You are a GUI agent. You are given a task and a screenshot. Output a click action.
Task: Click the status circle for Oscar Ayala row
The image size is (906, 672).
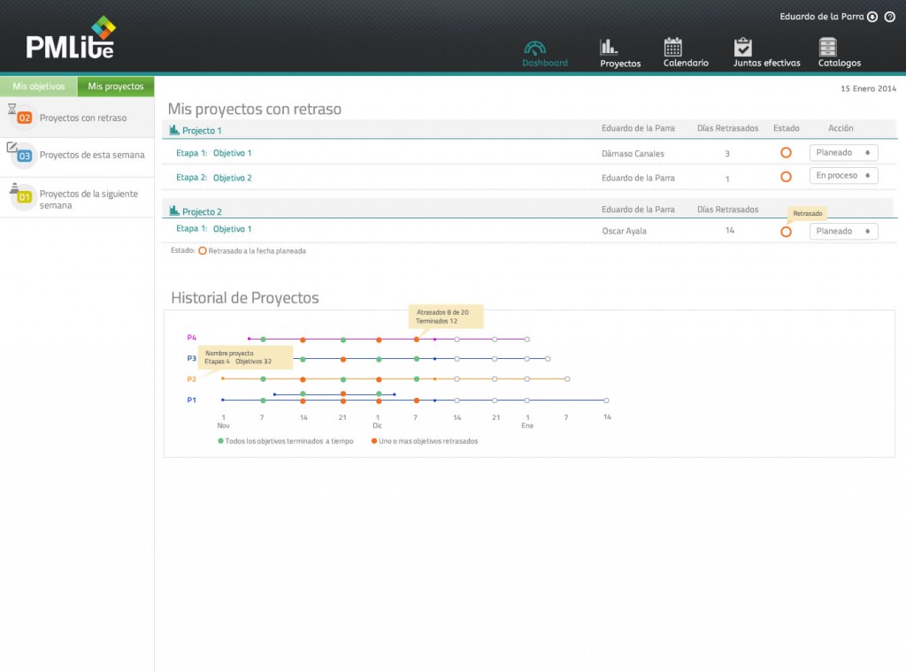(x=786, y=232)
